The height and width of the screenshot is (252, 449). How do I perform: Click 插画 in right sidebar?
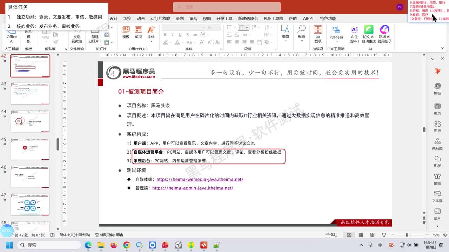tap(437, 179)
